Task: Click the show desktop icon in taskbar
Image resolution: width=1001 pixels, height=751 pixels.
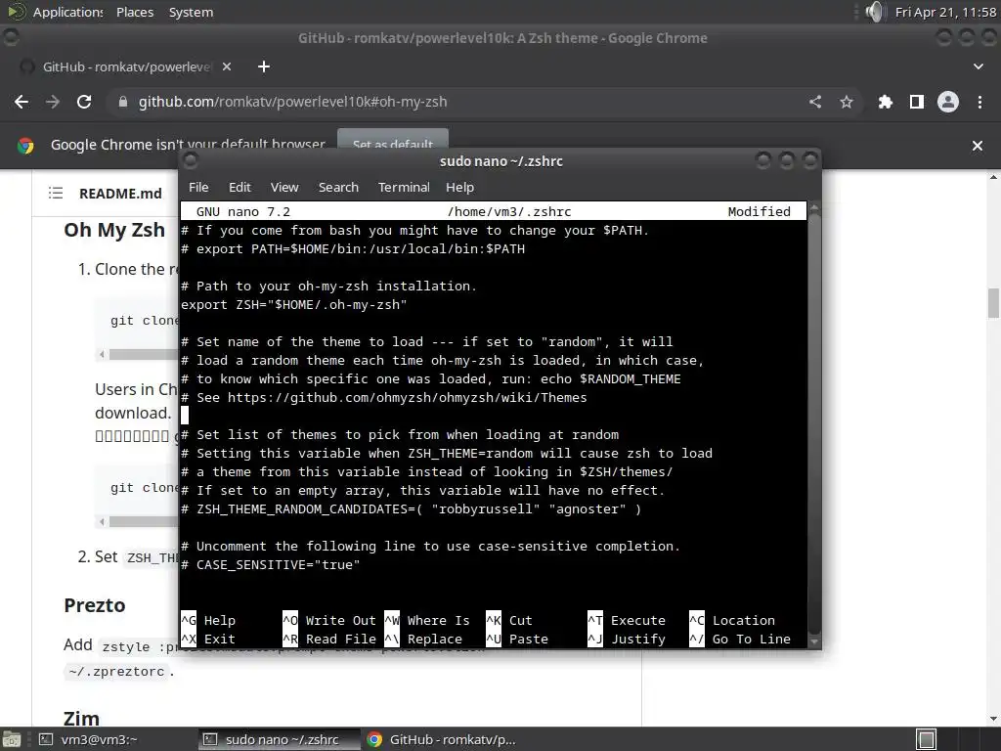Action: coord(12,739)
